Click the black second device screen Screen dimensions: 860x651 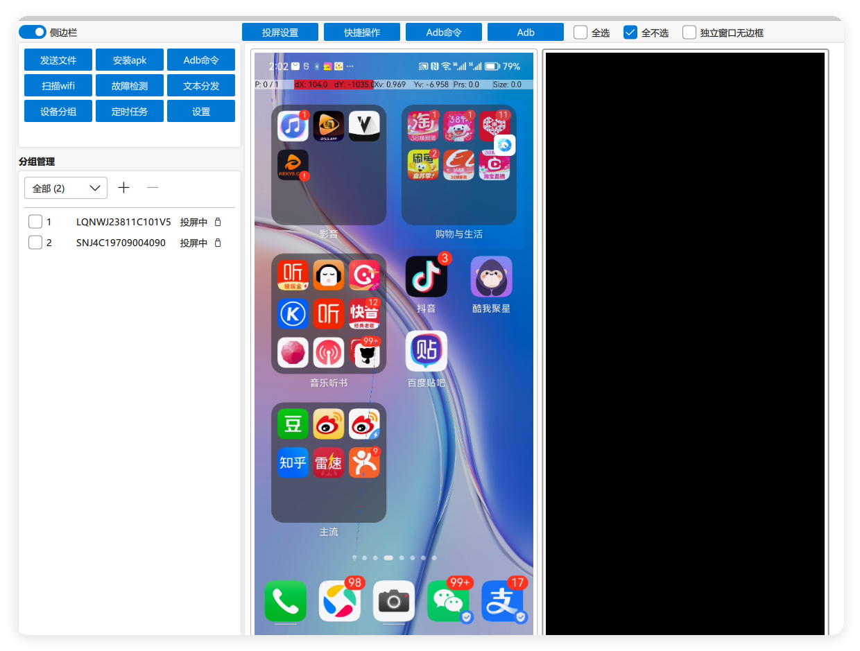click(685, 344)
